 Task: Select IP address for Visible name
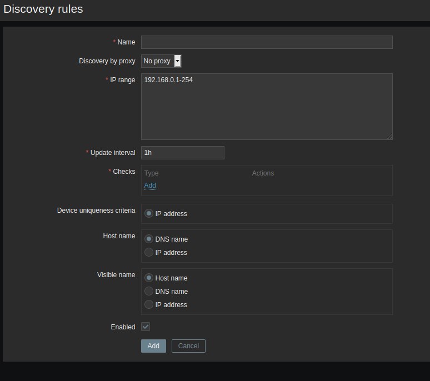(149, 304)
